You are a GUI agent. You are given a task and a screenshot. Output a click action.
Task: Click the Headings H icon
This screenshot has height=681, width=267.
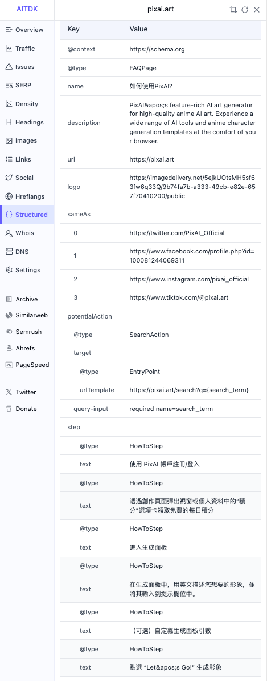pos(9,123)
